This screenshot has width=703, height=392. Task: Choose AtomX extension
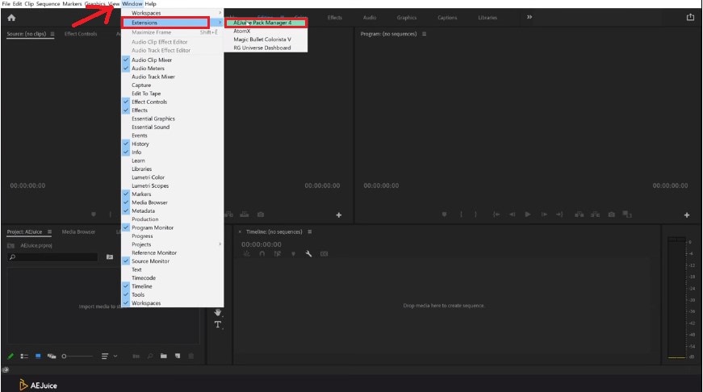click(241, 31)
